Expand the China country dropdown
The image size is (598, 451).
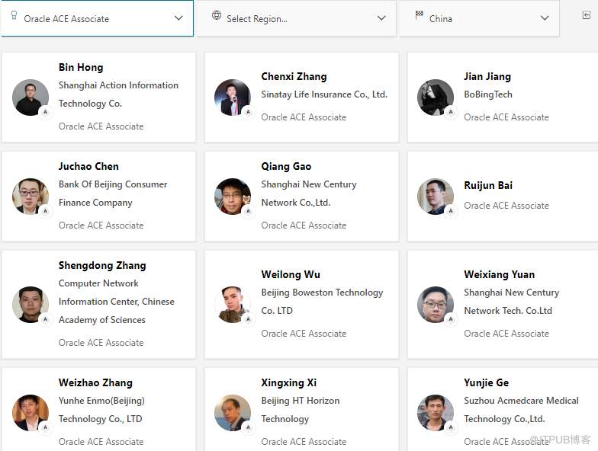point(545,18)
